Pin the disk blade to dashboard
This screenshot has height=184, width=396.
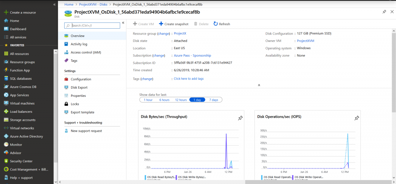pyautogui.click(x=384, y=12)
